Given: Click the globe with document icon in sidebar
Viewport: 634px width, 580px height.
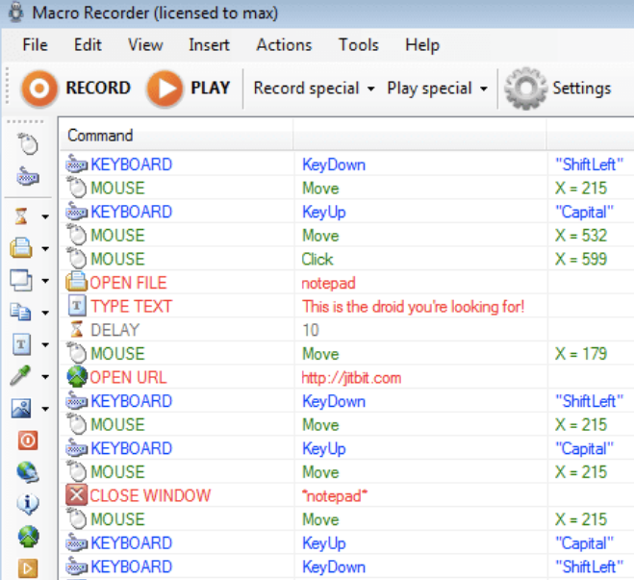Looking at the screenshot, I should (x=28, y=472).
